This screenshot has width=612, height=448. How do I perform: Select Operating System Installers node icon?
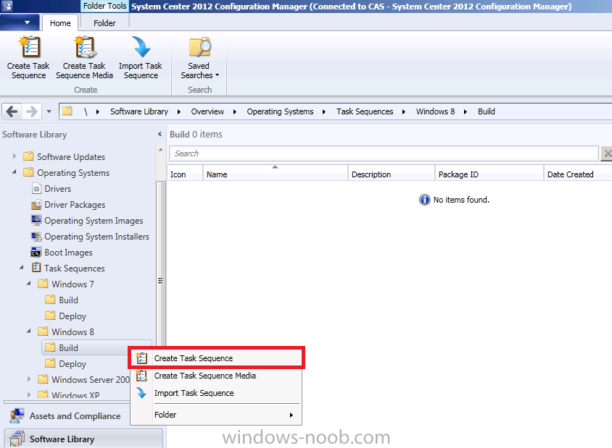pos(36,237)
